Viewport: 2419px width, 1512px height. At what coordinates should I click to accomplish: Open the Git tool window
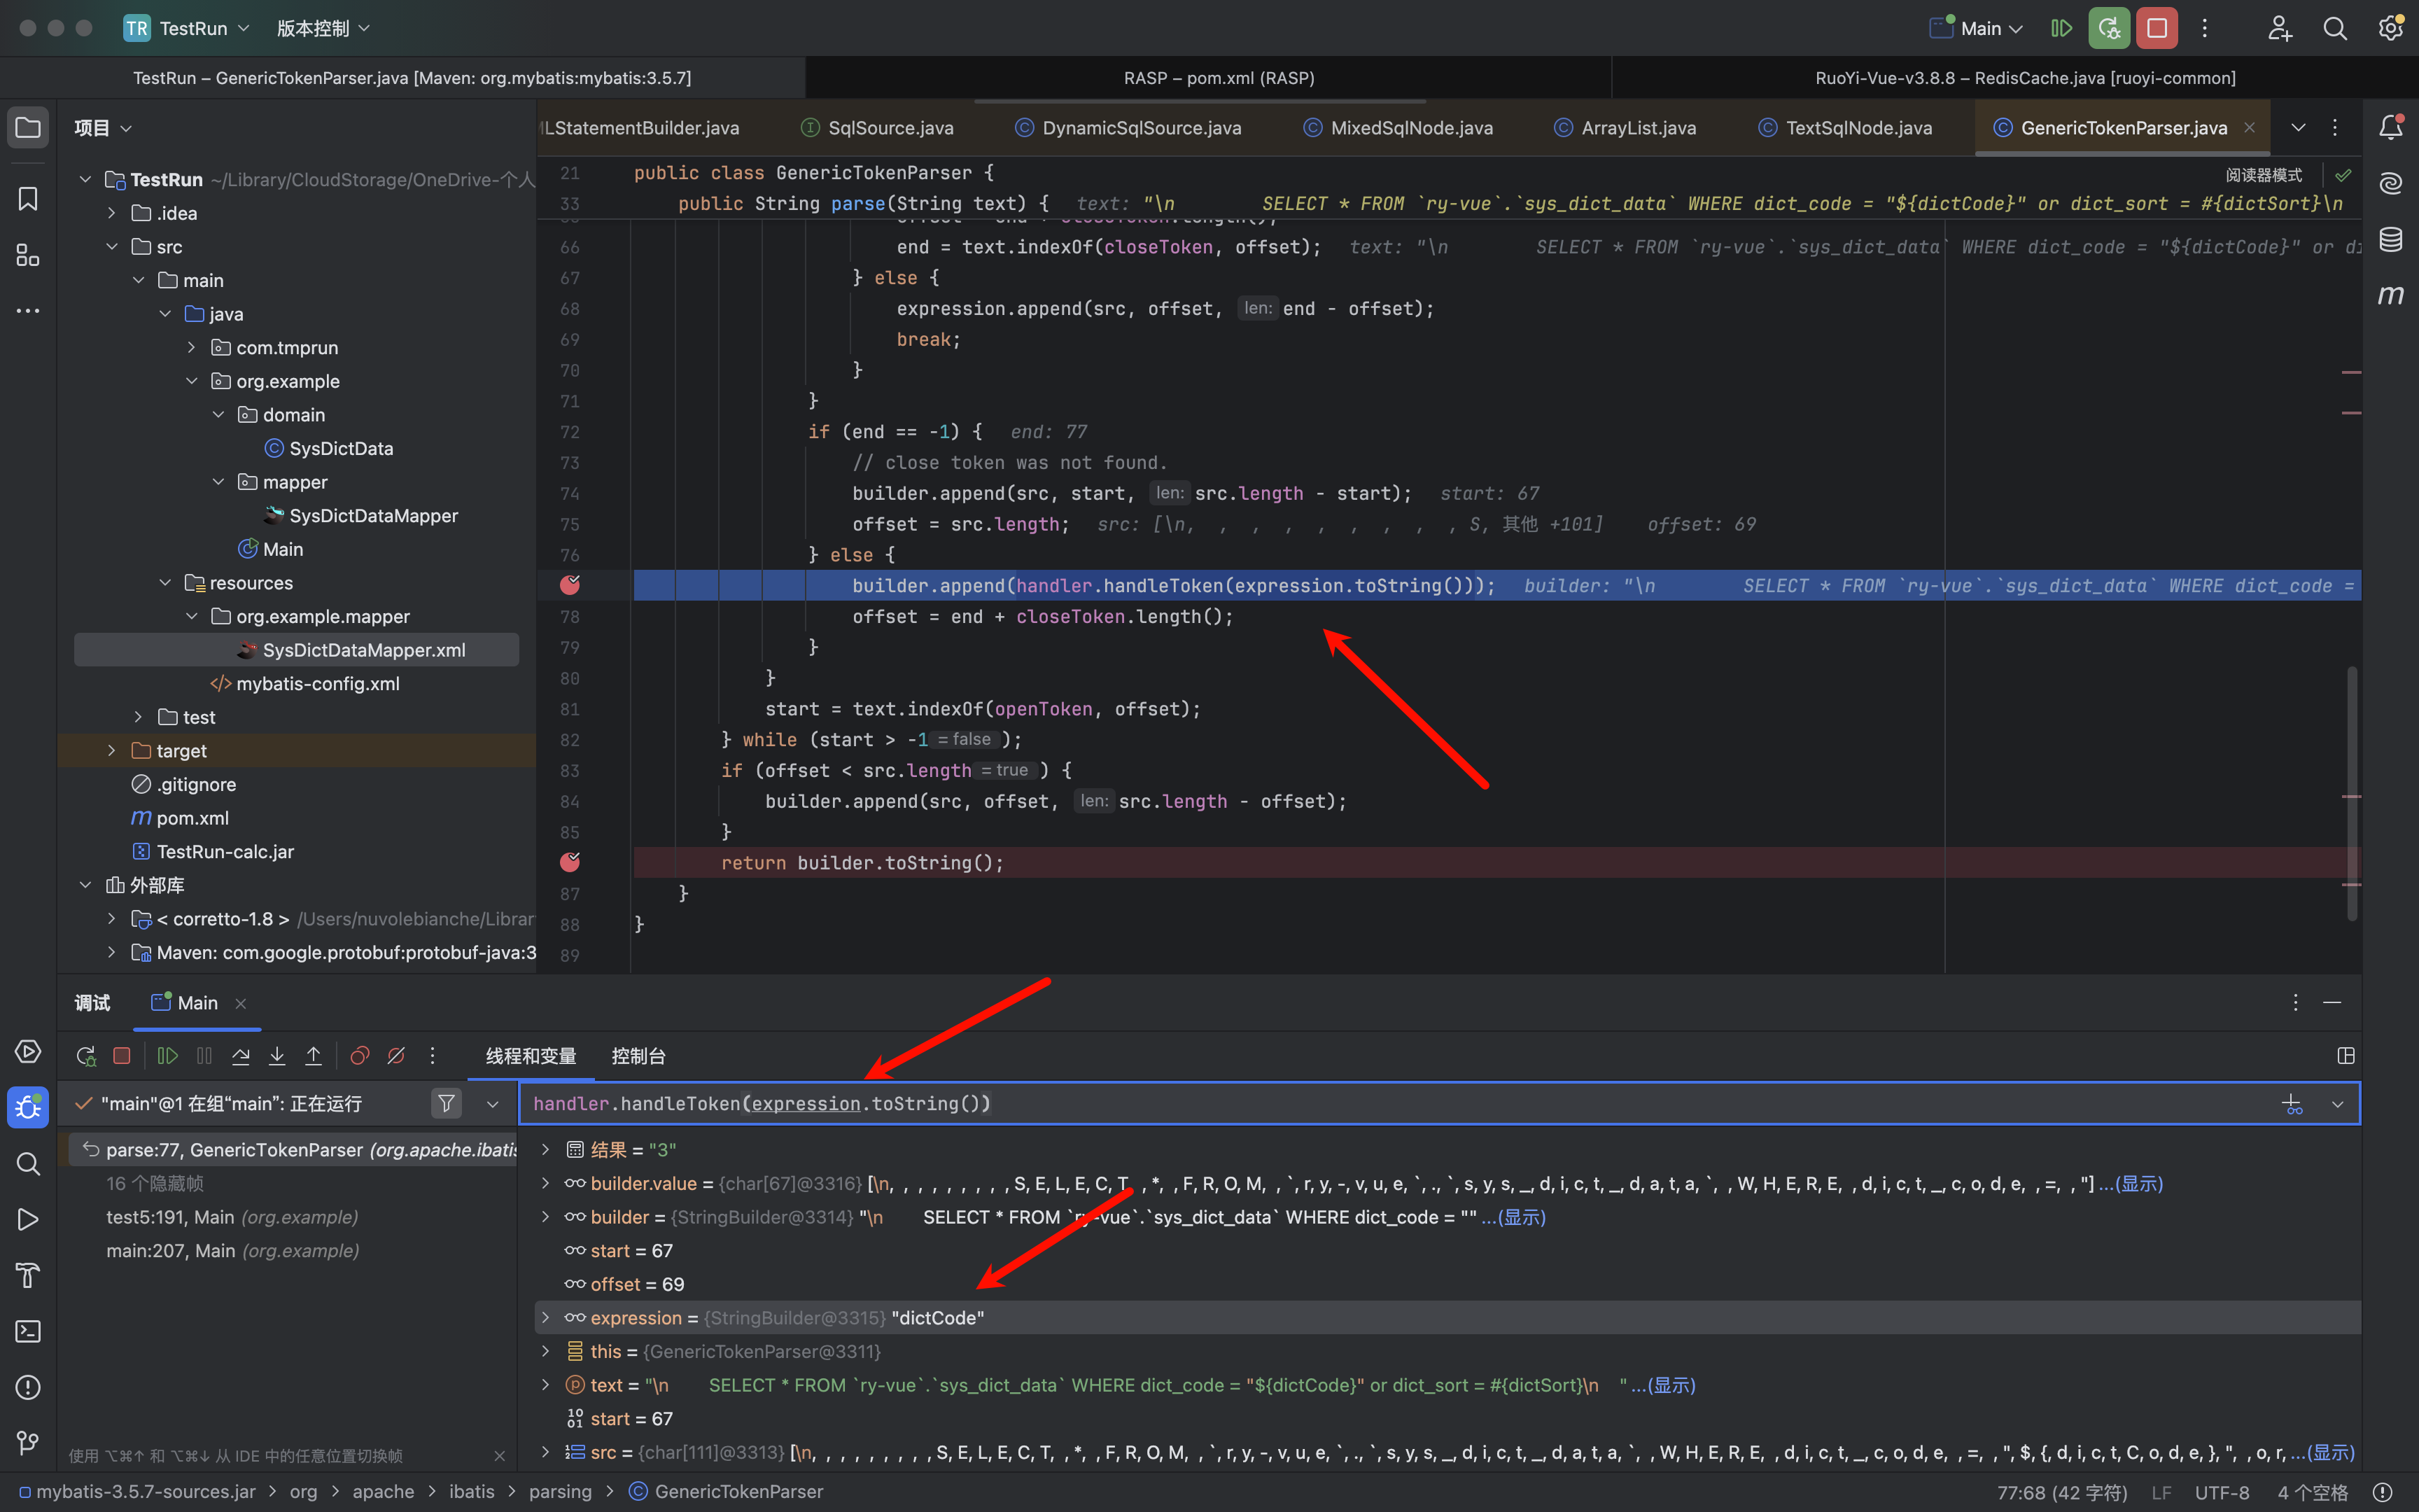(x=28, y=1443)
